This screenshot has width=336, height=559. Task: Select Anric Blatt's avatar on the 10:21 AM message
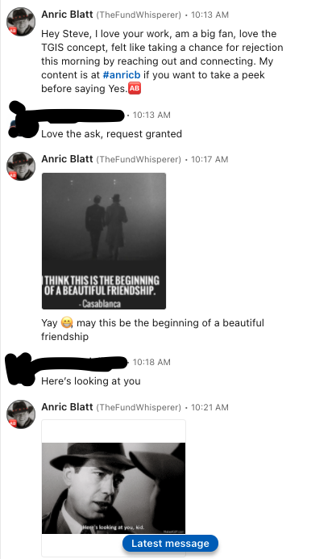21,414
